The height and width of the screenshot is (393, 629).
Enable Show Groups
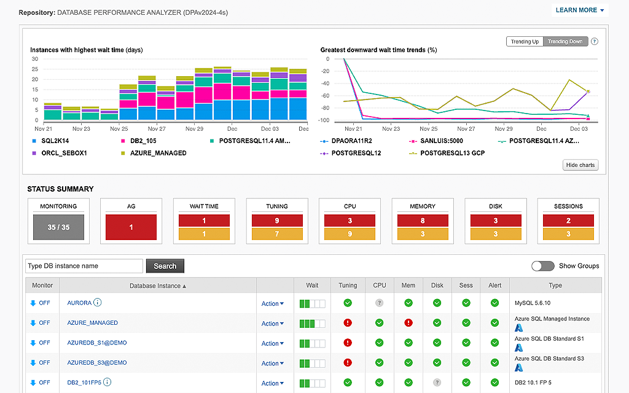click(543, 266)
